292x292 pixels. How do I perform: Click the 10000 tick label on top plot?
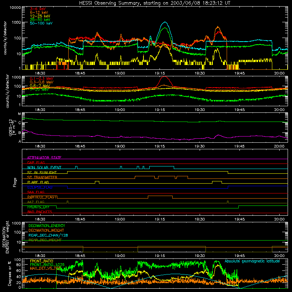pyautogui.click(x=15, y=7)
